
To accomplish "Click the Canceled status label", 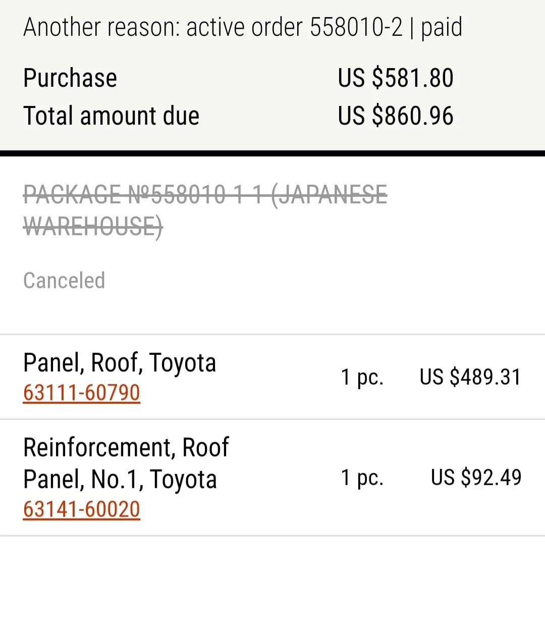I will coord(64,281).
